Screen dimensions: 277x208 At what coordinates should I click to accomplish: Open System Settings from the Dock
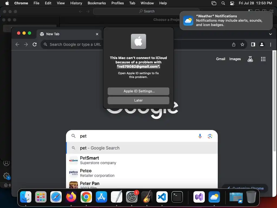coord(132,197)
